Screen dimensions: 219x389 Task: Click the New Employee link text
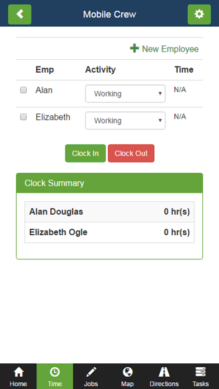pyautogui.click(x=170, y=49)
